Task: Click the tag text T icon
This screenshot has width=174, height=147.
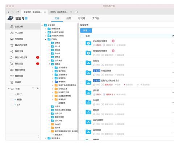Action: click(33, 88)
